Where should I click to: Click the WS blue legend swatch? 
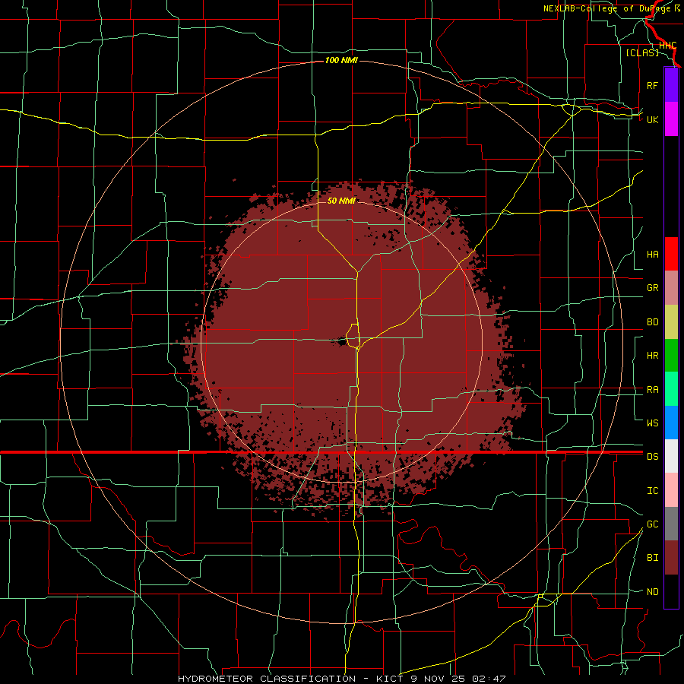point(671,423)
